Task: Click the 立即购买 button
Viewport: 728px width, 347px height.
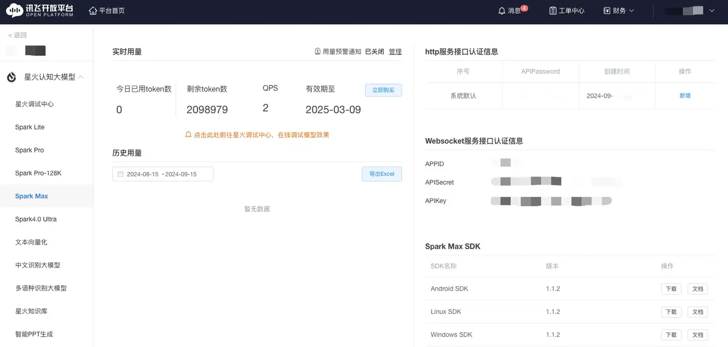Action: coord(383,90)
